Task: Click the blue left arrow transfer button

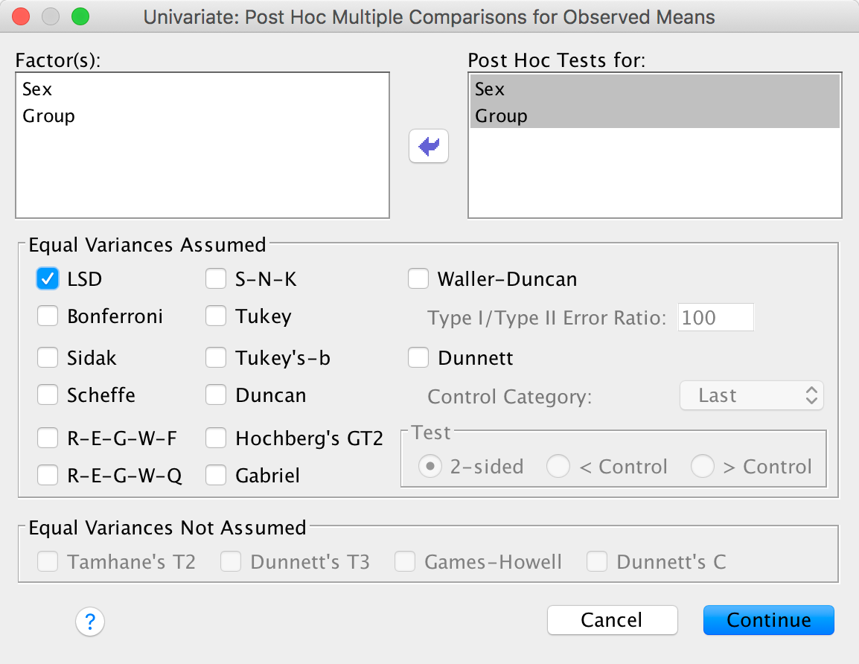Action: 429,147
